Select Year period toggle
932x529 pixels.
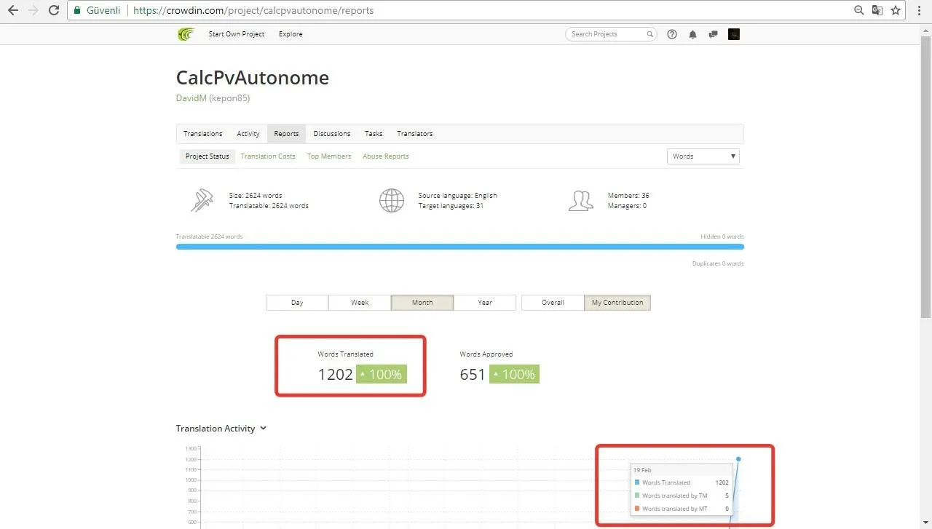click(x=485, y=303)
